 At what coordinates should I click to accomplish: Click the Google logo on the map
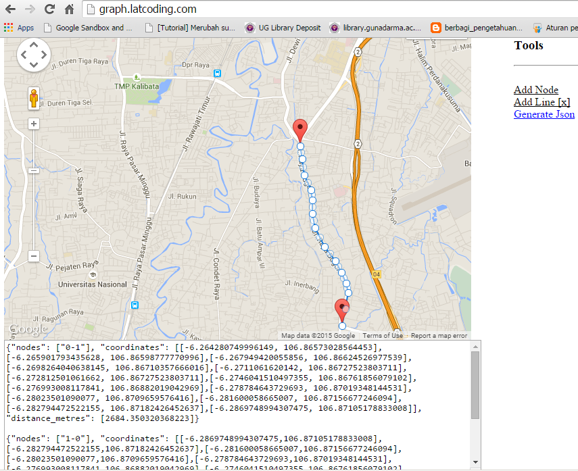click(x=28, y=330)
